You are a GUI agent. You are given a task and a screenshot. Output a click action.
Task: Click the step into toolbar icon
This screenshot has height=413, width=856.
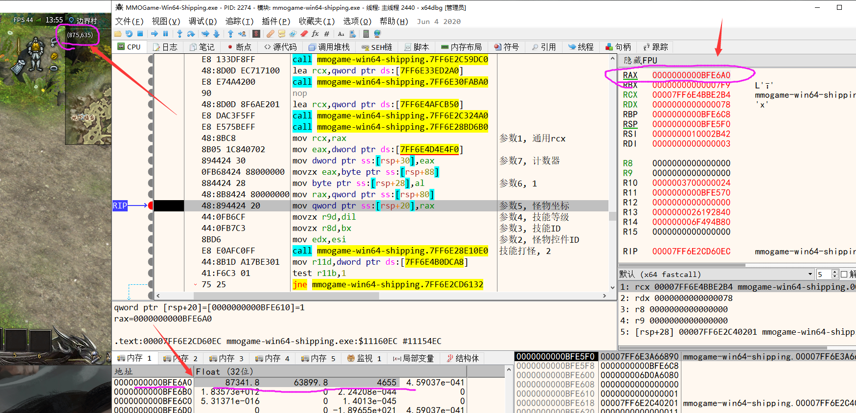[180, 34]
